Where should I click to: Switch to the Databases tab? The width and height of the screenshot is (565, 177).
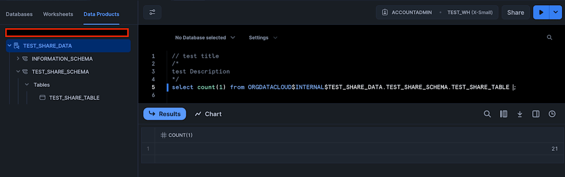click(19, 14)
